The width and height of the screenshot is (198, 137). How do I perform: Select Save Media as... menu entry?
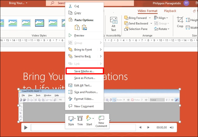tap(84, 71)
